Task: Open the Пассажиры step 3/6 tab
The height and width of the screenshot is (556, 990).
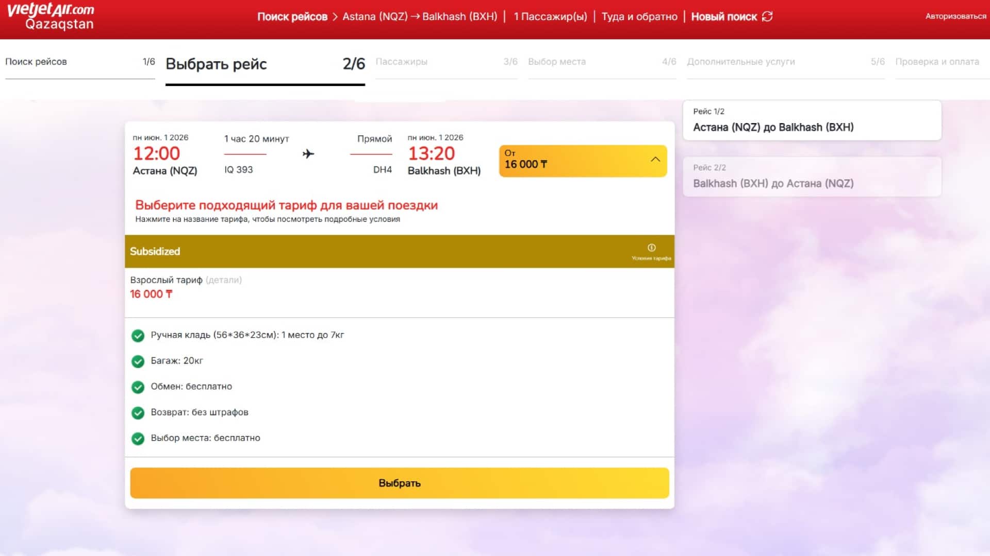Action: (447, 63)
